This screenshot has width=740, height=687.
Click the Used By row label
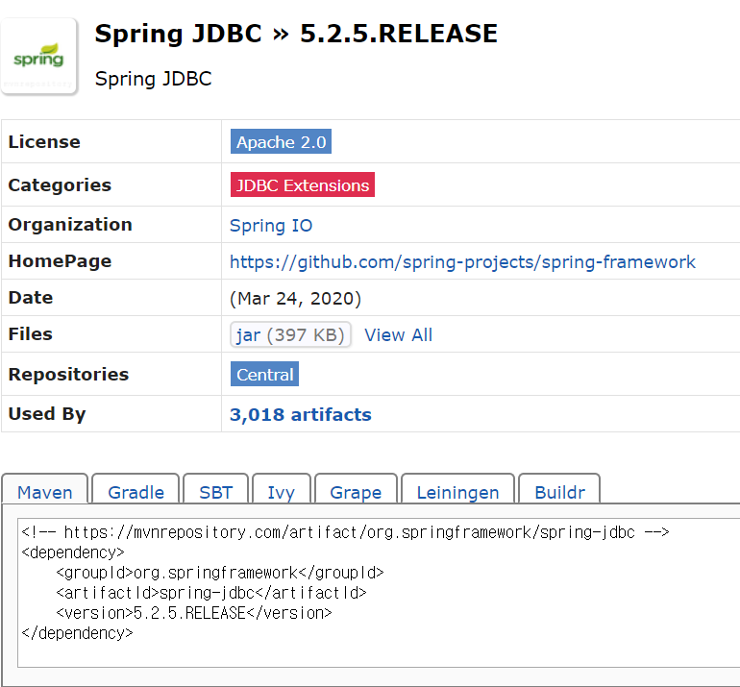pos(47,414)
